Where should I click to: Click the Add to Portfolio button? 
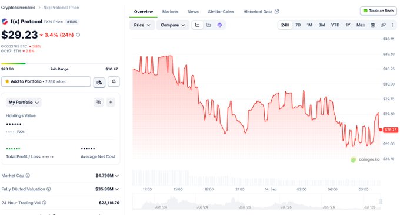46,81
